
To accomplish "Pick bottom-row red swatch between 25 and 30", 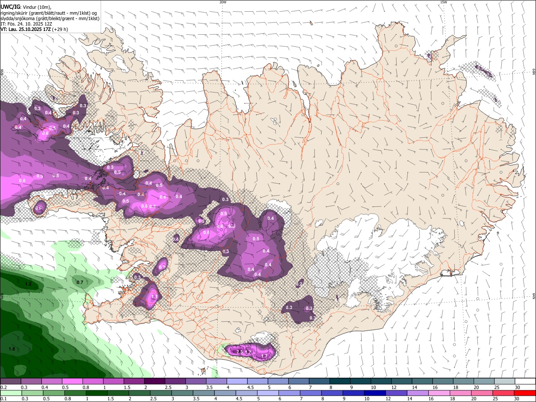I will pos(503,393).
